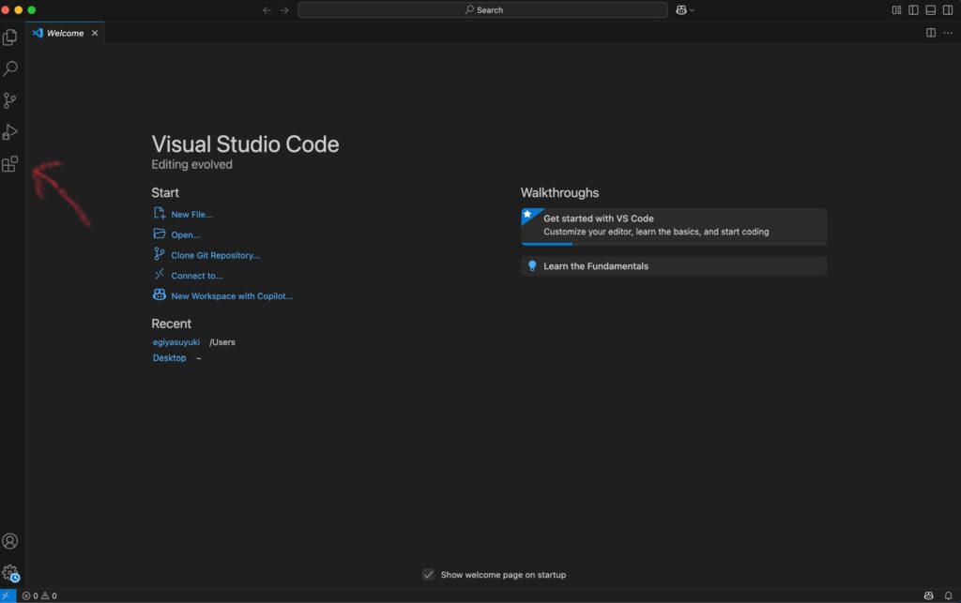This screenshot has width=961, height=603.
Task: Open Copilot status in status bar
Action: pyautogui.click(x=928, y=595)
